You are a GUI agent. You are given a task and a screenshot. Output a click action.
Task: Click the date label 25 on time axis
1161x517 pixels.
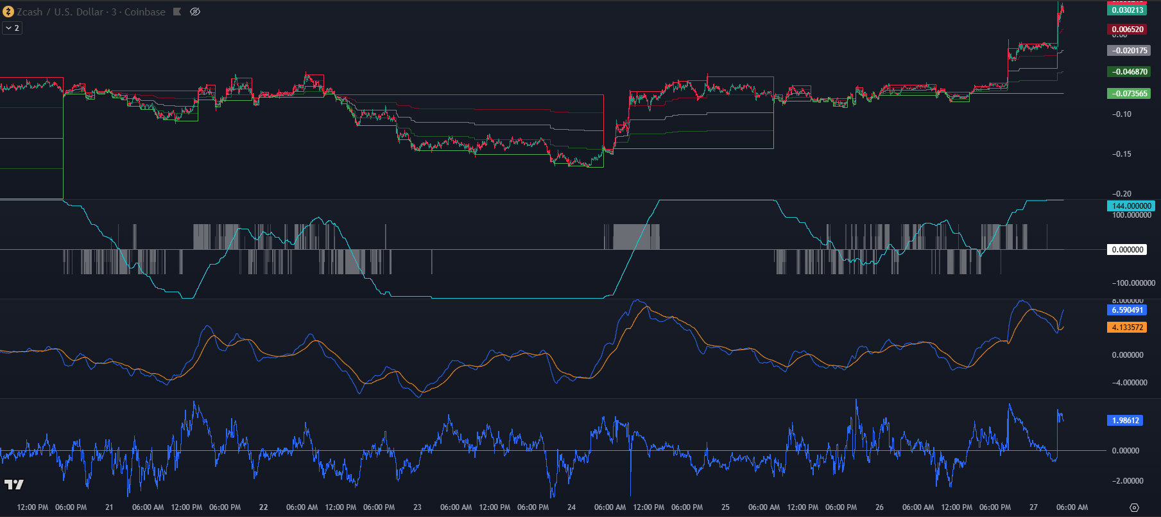[725, 507]
